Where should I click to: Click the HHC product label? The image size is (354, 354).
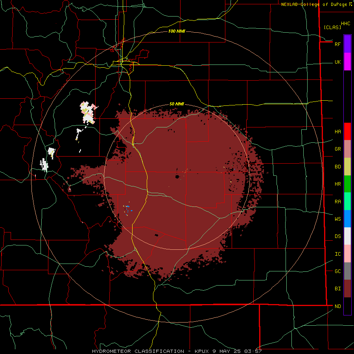(x=346, y=24)
